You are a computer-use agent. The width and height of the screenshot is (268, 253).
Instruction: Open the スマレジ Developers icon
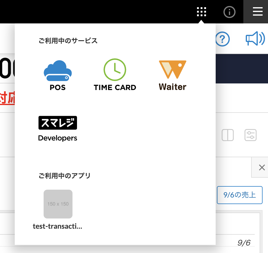(57, 122)
